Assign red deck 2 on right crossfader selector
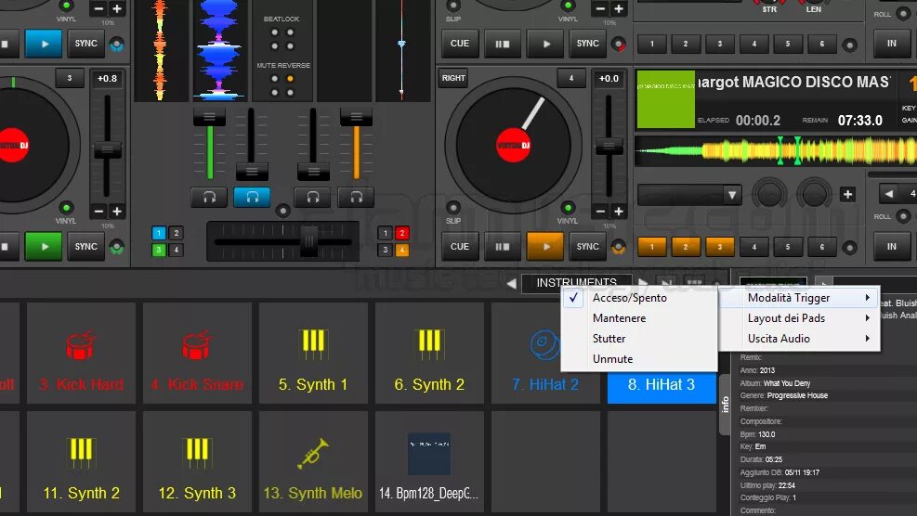The height and width of the screenshot is (516, 917). pos(401,233)
